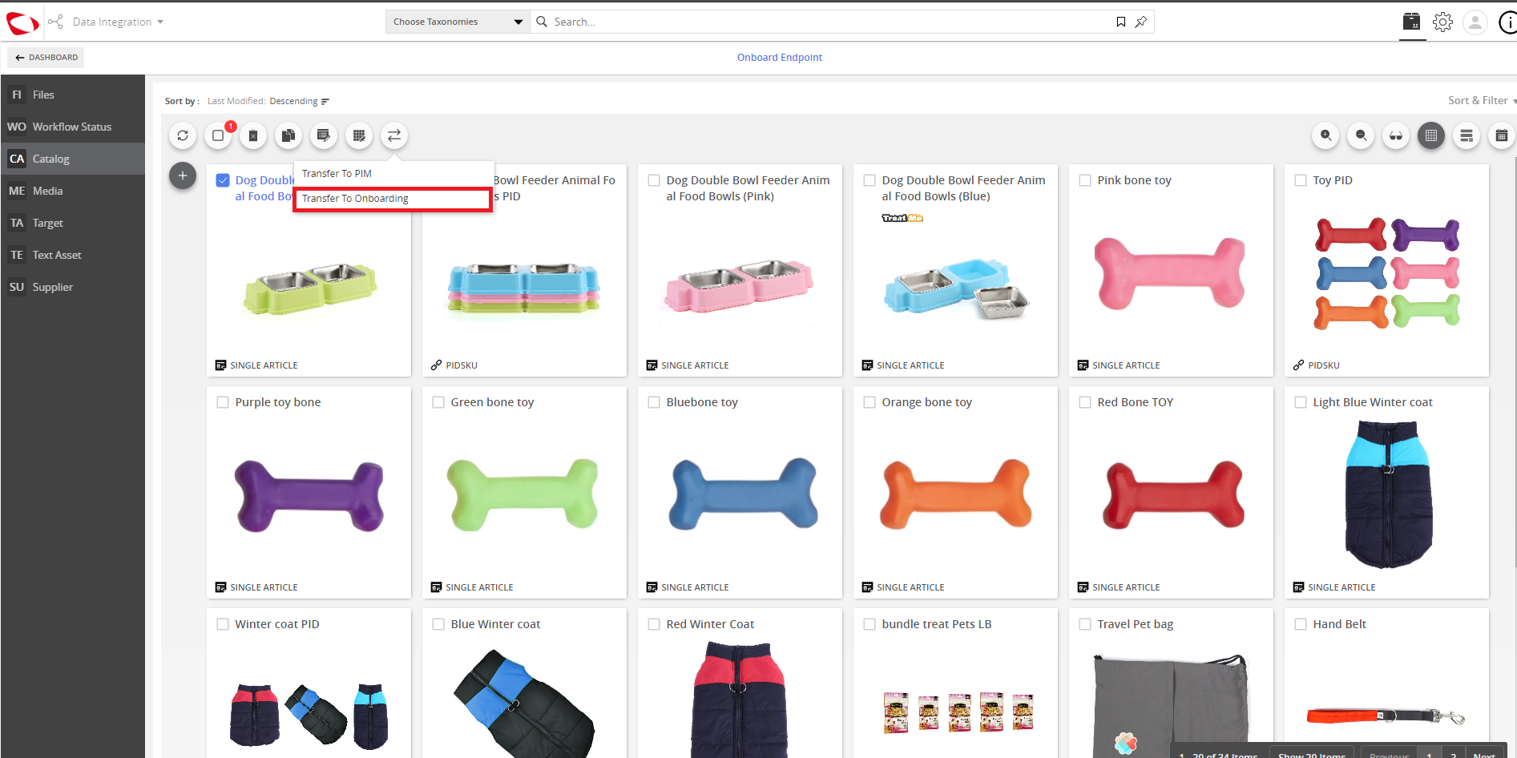Click the Next page button
1517x758 pixels.
tap(1483, 754)
